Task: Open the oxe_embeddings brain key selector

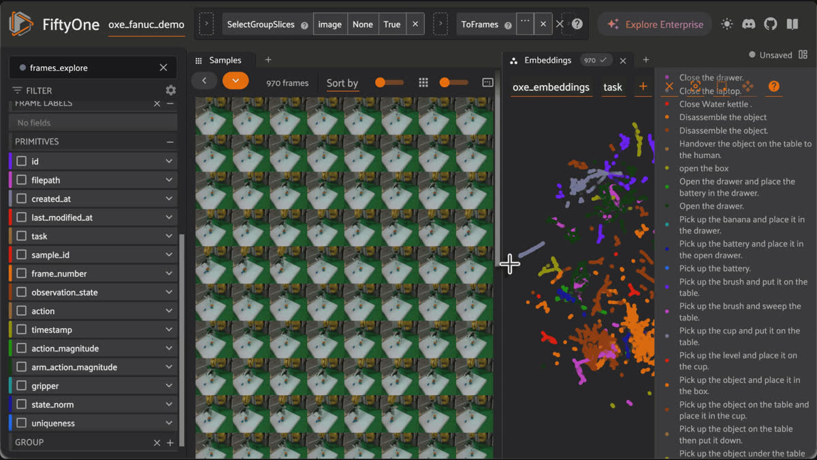Action: point(551,87)
